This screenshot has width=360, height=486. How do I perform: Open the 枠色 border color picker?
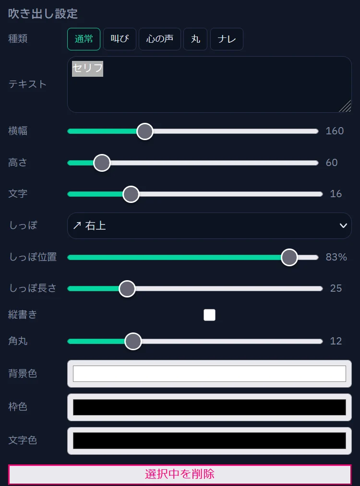click(209, 407)
